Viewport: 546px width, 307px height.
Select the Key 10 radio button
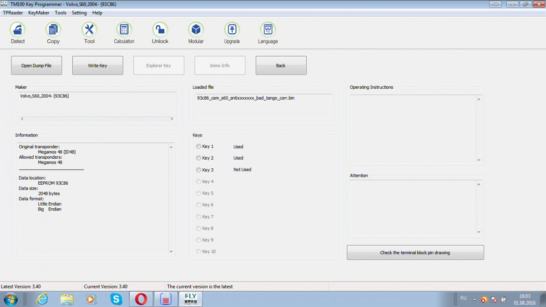[x=198, y=252]
